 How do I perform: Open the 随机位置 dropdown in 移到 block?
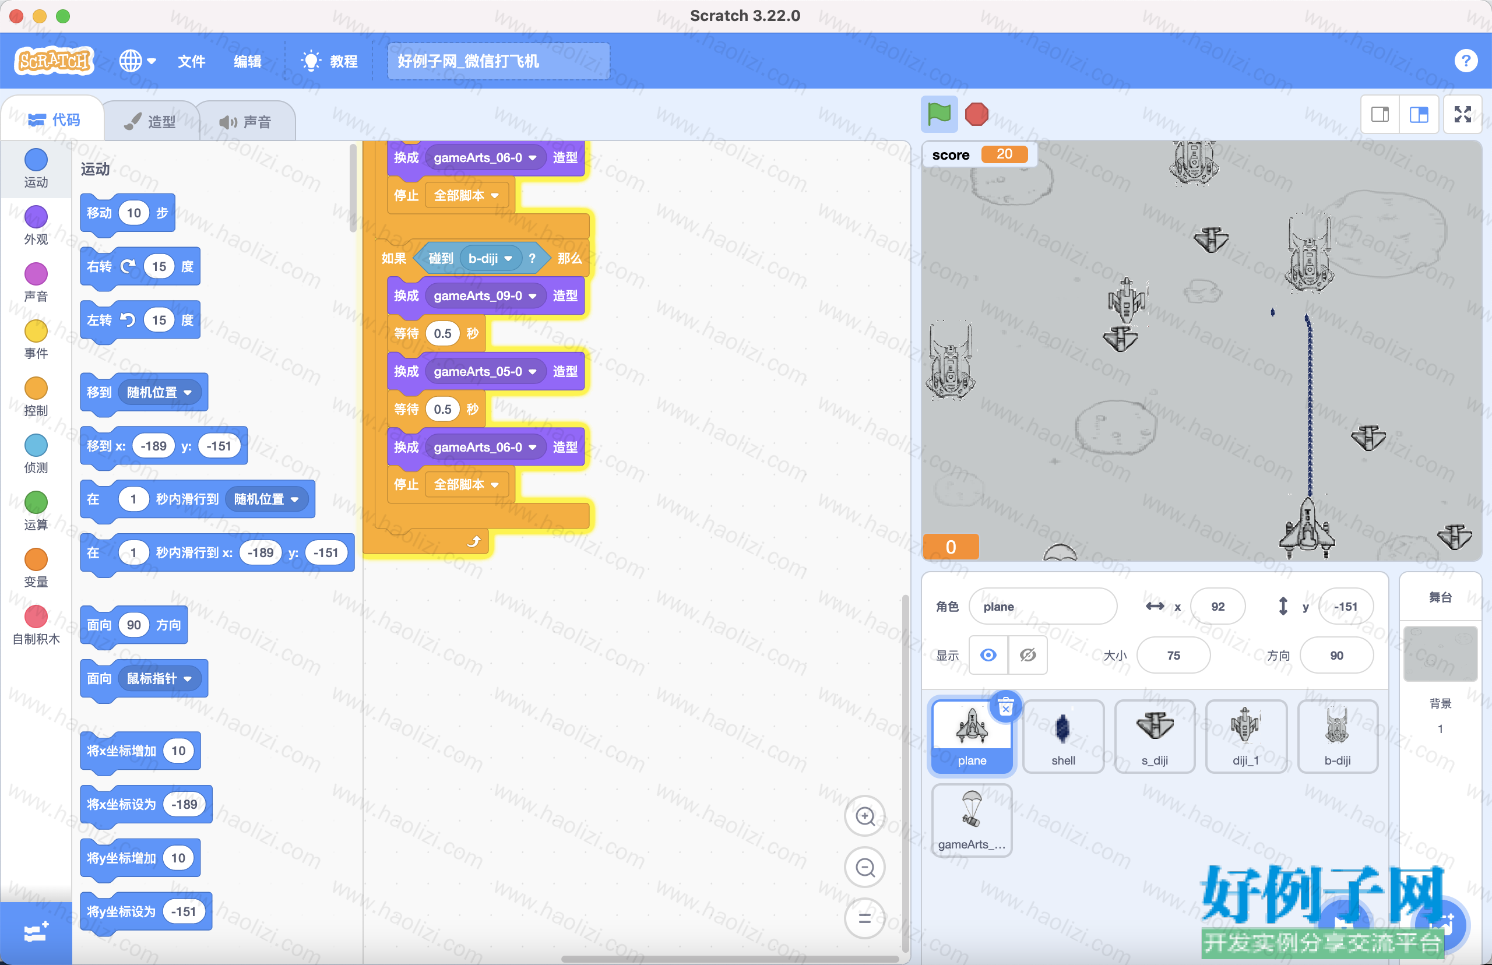(159, 392)
